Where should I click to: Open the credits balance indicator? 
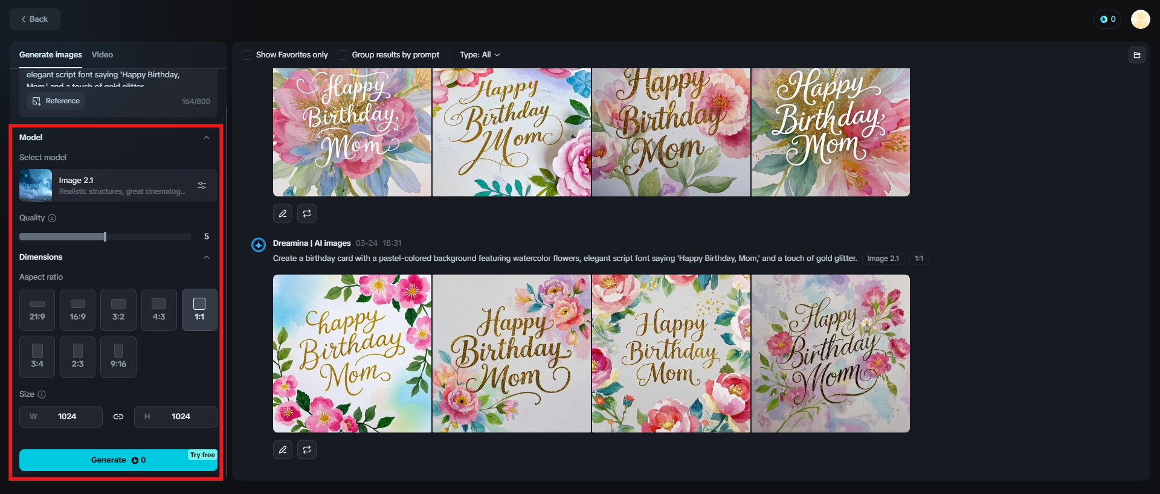coord(1107,19)
